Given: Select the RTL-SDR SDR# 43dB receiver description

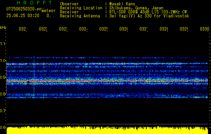Looking at the screenshot, I should tap(148, 12).
